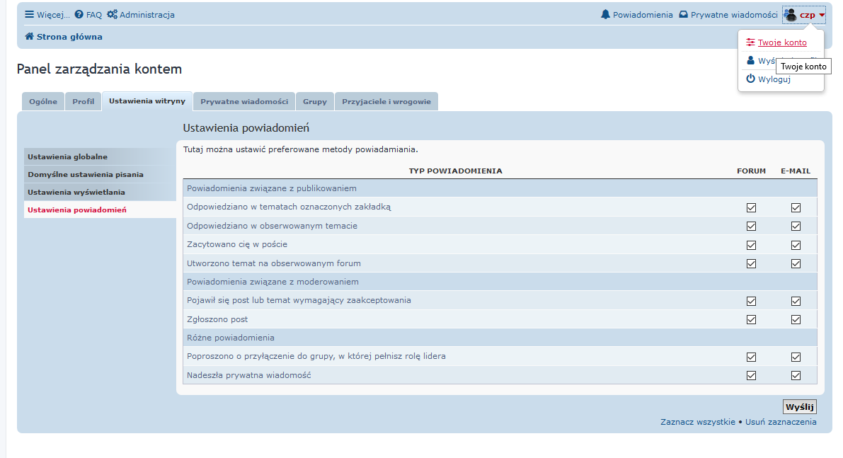
Task: Select Twoje konto from the dropdown
Action: (x=781, y=42)
